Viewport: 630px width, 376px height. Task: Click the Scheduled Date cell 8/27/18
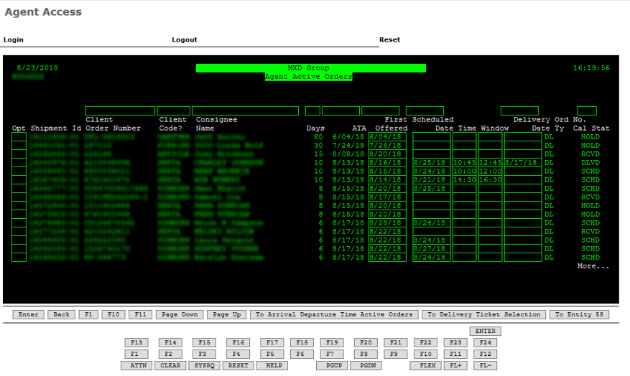[432, 249]
